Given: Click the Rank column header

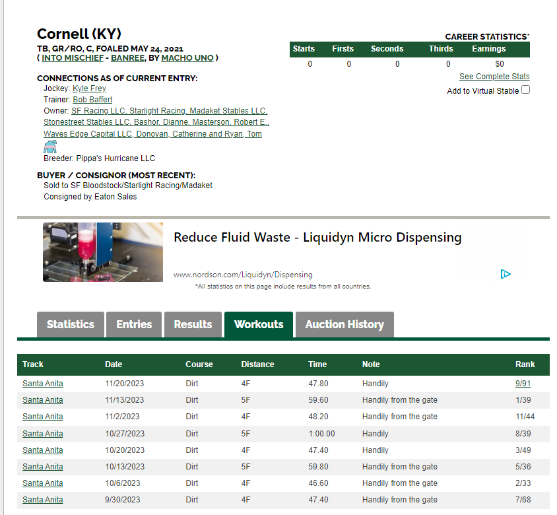Looking at the screenshot, I should pos(525,364).
